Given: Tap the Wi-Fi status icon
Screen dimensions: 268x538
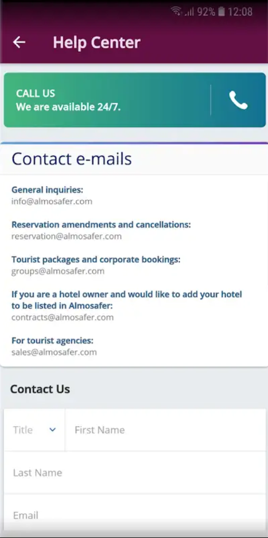Looking at the screenshot, I should coord(177,12).
